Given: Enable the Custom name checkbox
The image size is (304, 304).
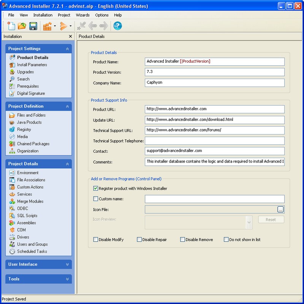Looking at the screenshot, I should tap(96, 199).
